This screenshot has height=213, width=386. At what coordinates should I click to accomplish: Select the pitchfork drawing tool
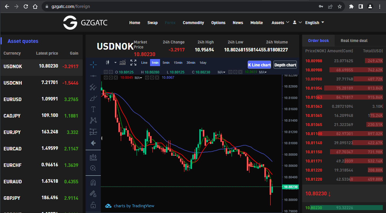(93, 87)
